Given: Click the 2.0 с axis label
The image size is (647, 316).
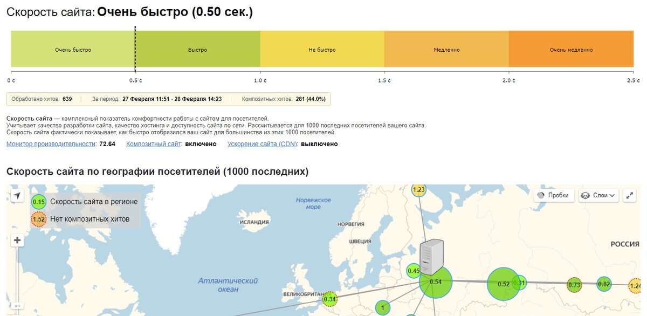Looking at the screenshot, I should coord(509,80).
